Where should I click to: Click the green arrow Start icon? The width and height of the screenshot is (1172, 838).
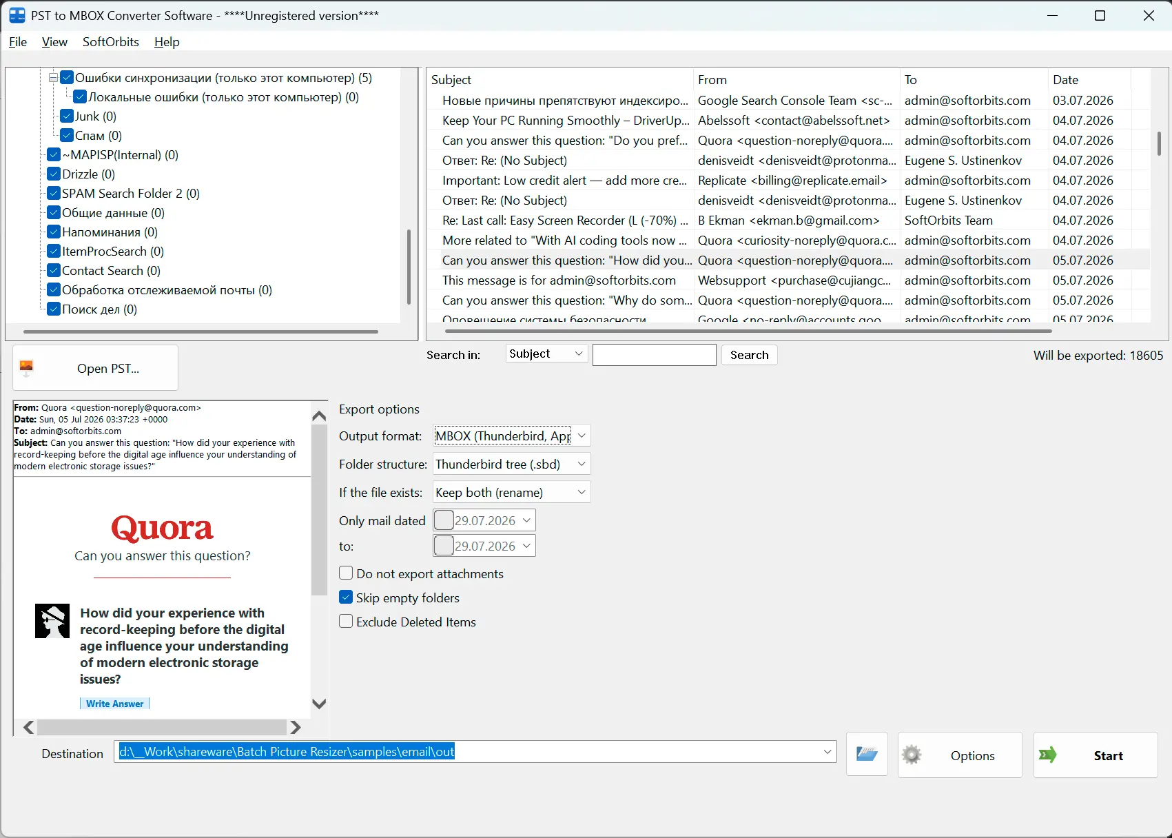(1048, 755)
